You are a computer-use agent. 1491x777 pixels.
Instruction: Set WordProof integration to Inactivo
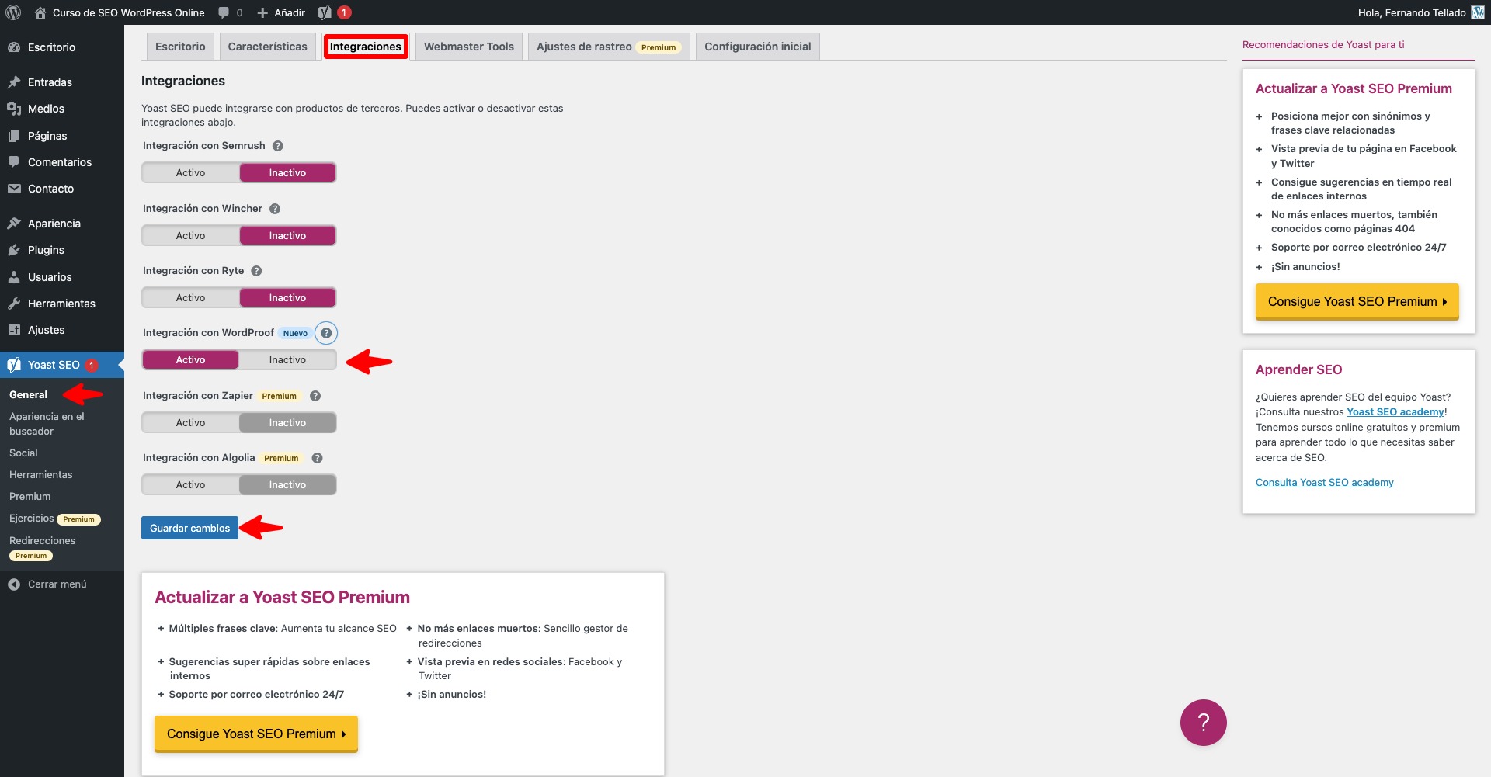tap(287, 360)
